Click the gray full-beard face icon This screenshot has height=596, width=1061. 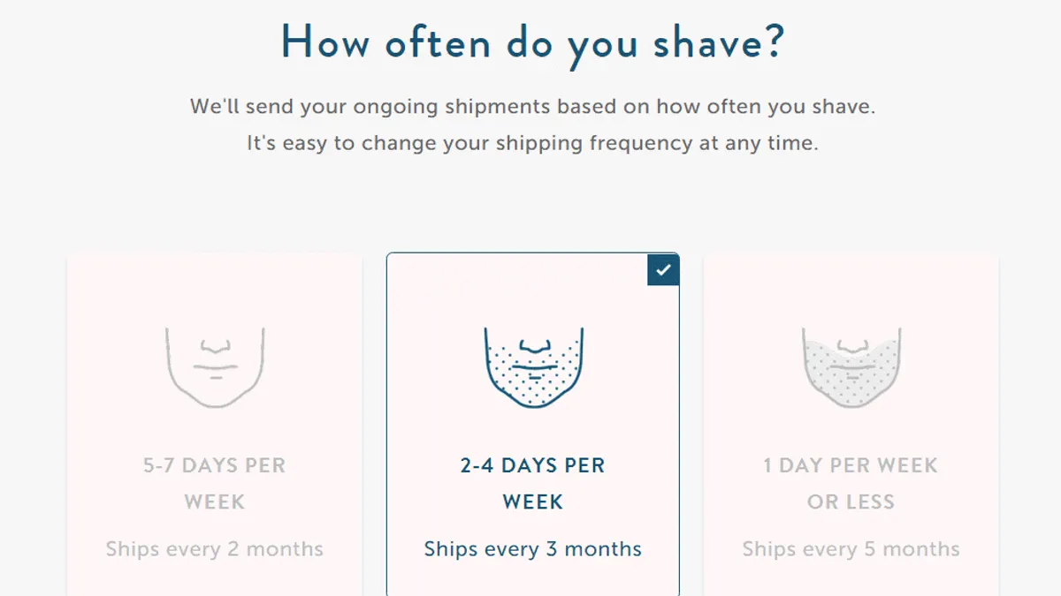(x=851, y=367)
